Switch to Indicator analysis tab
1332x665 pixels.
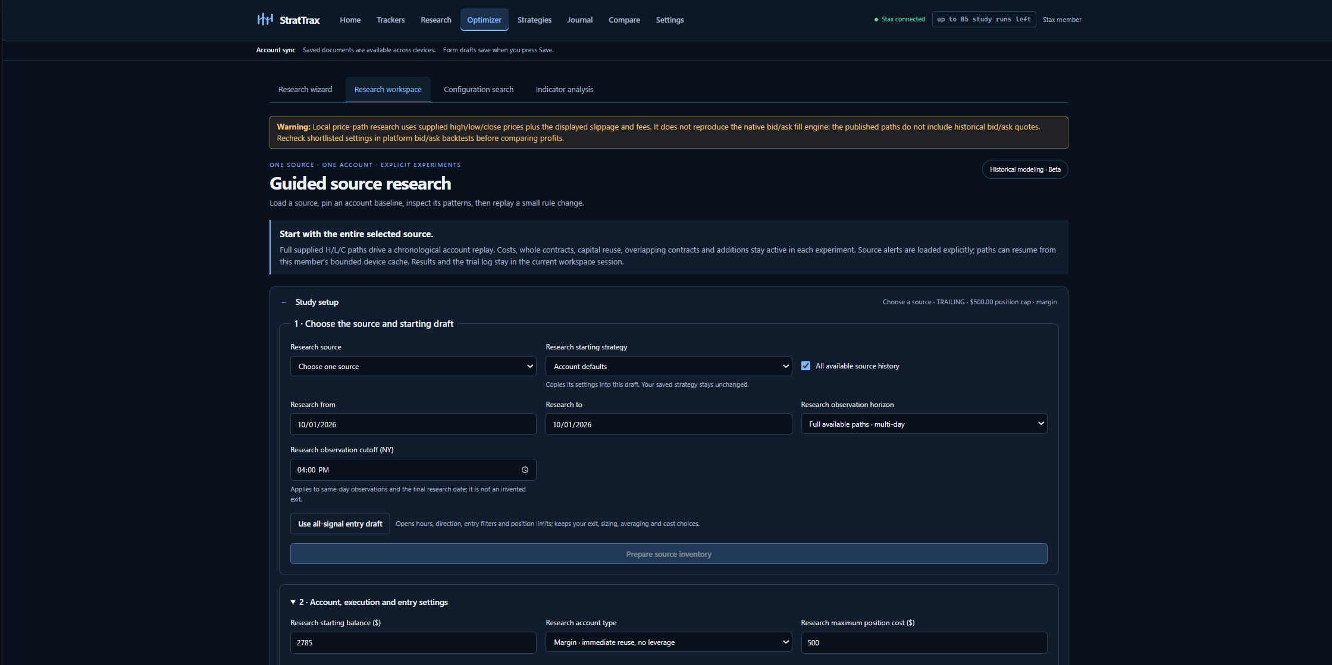(564, 89)
